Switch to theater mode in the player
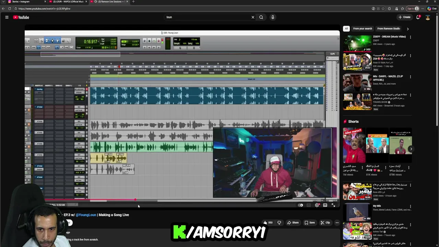This screenshot has height=247, width=439. 325,205
